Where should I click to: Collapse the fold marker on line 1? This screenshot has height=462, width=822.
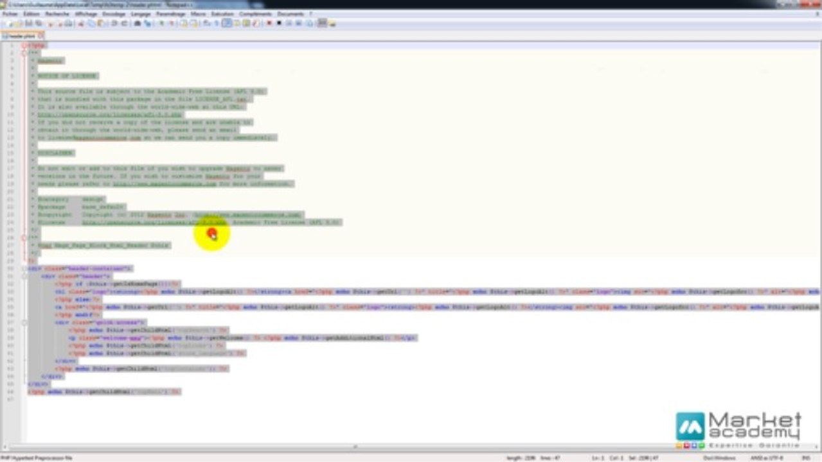click(x=24, y=46)
